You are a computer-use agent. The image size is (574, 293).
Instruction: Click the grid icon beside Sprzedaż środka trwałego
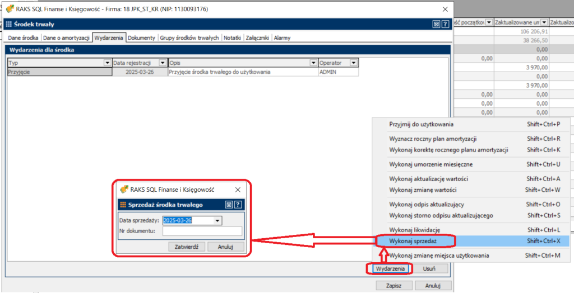123,205
